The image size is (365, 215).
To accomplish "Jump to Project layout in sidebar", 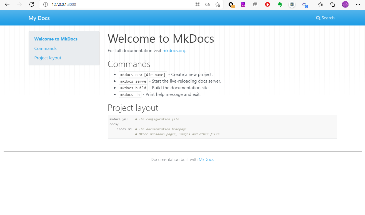I will [x=48, y=58].
